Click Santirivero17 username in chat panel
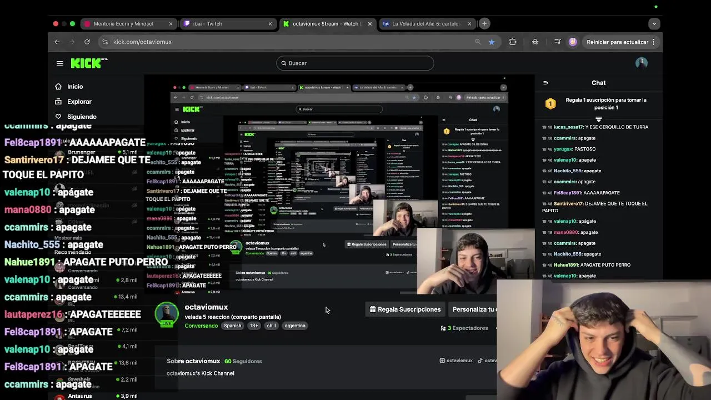 568,204
